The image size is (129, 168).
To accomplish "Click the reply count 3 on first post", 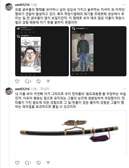I will click(x=30, y=81).
